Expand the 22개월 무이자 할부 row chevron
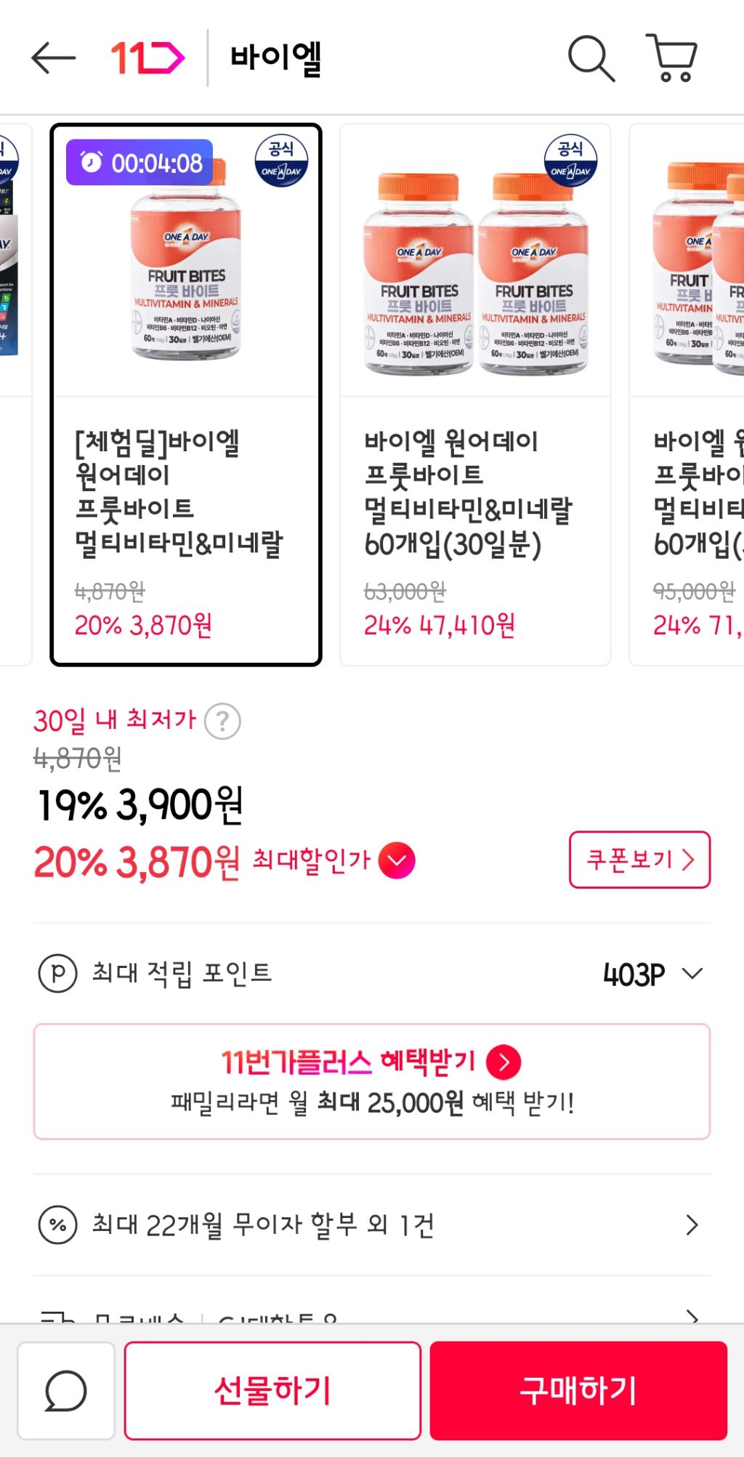The width and height of the screenshot is (744, 1457). tap(692, 1225)
